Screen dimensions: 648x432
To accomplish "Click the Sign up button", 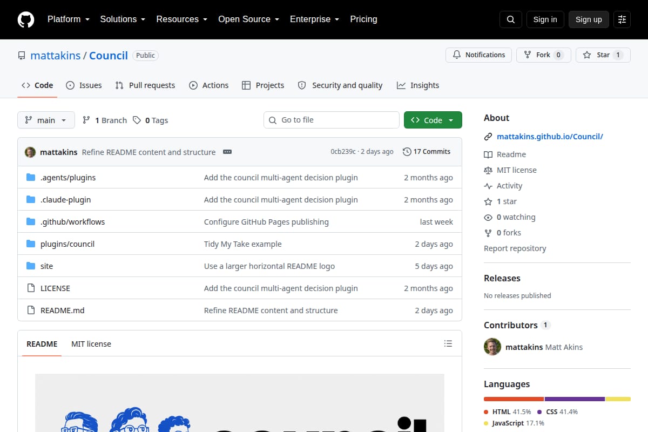I will (589, 19).
